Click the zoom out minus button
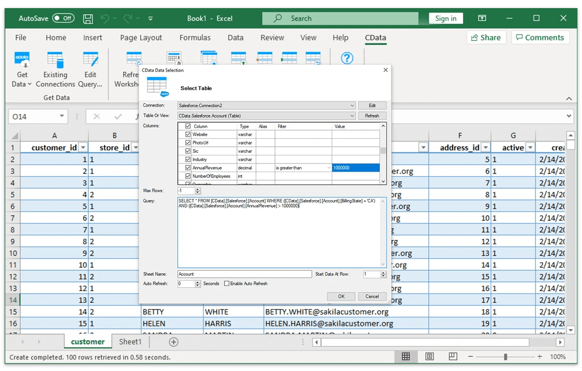This screenshot has width=582, height=371. [471, 356]
